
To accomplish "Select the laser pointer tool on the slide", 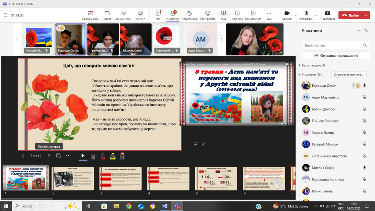I will pyautogui.click(x=93, y=156).
